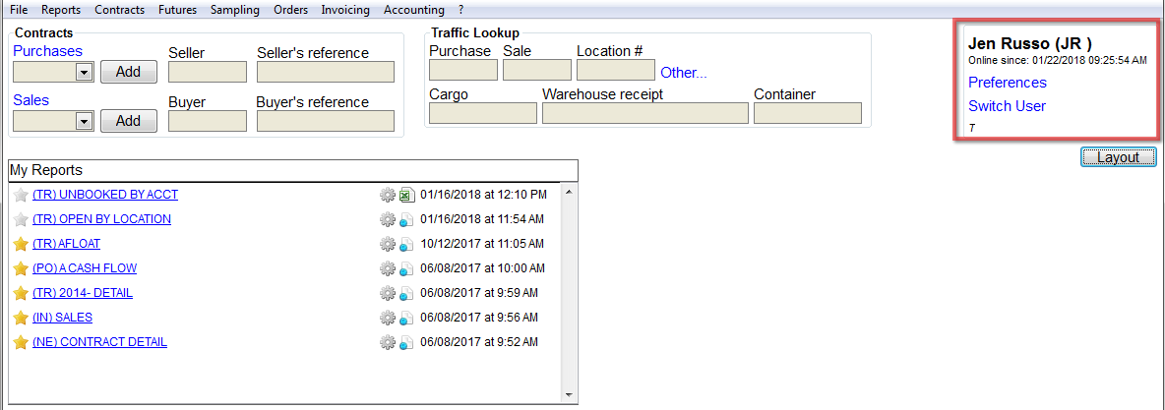Click document icon for (PO) A CASH FLOW
Viewport: 1165px width, 410px height.
406,268
